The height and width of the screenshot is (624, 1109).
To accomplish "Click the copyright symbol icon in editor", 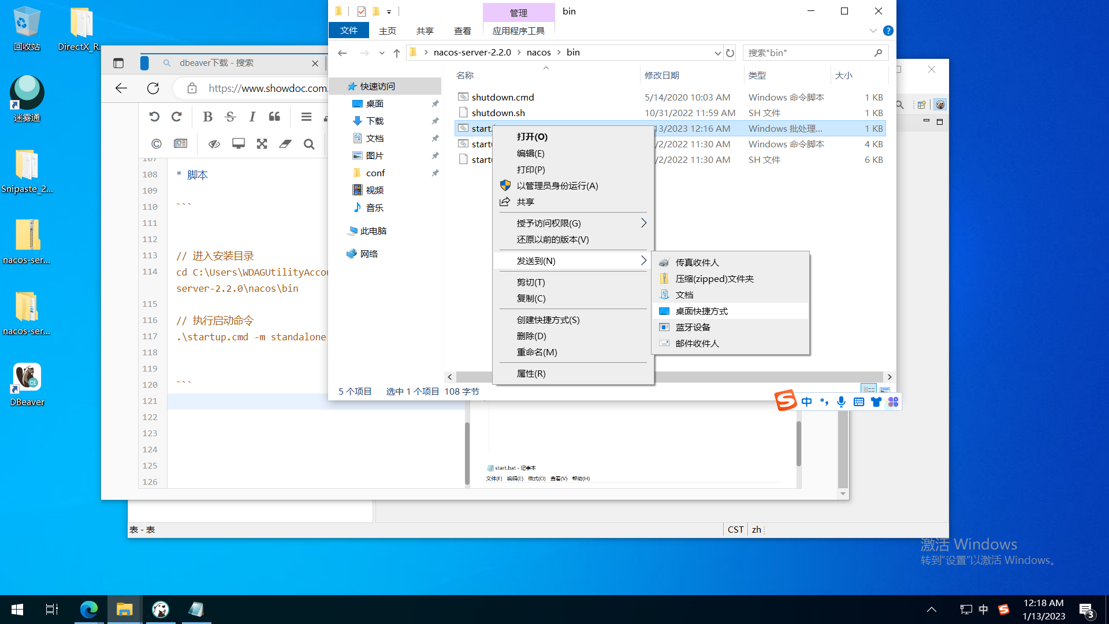I will 157,144.
